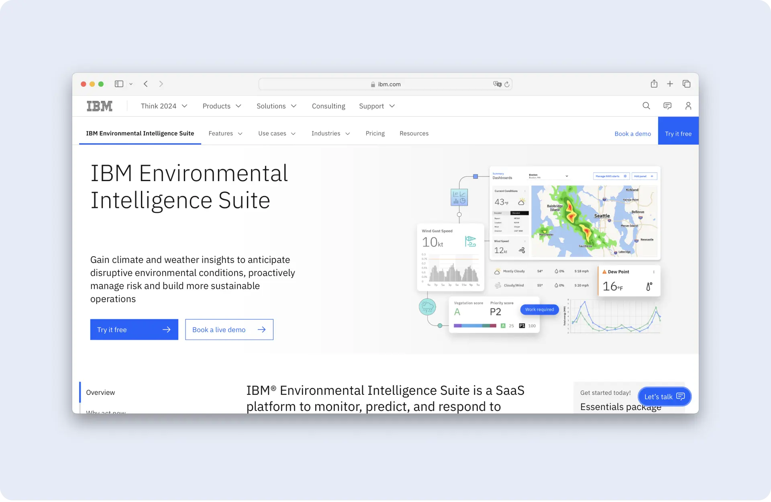Click the Safari share icon
The height and width of the screenshot is (502, 771).
point(654,84)
